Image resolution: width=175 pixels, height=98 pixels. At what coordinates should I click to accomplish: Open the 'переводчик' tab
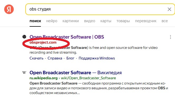click(146, 21)
